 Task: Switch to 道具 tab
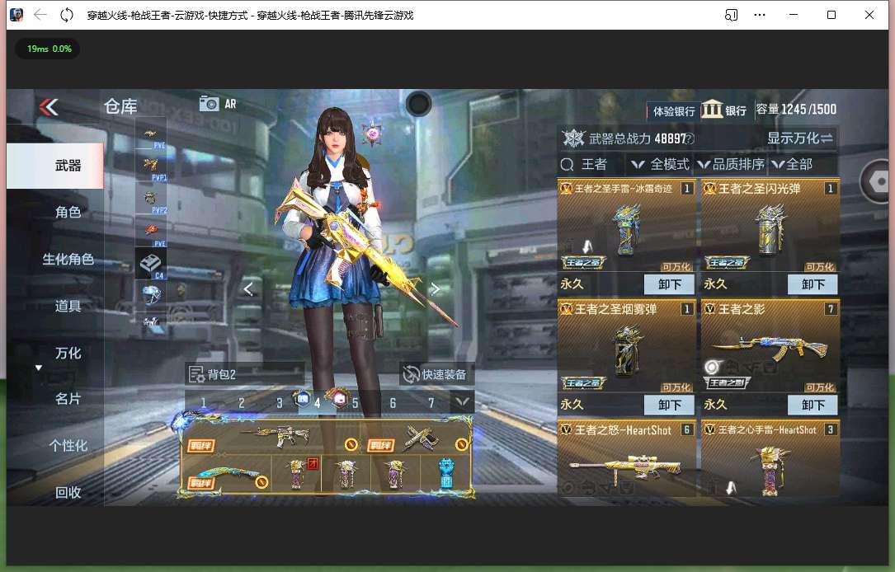tap(68, 307)
